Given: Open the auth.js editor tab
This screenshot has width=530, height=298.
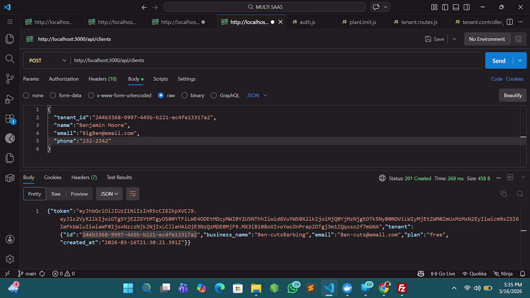Looking at the screenshot, I should pos(307,22).
